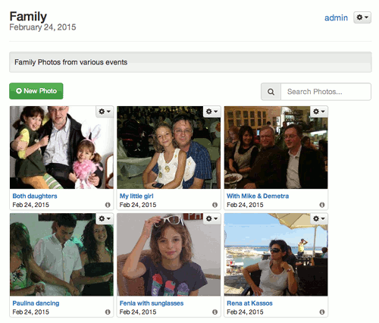Click the date under With Mike & Demetra
Screen dimensions: 379x323
(245, 205)
